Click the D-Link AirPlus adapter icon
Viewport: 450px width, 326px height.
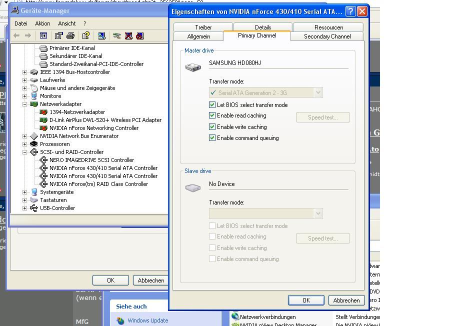pos(43,120)
